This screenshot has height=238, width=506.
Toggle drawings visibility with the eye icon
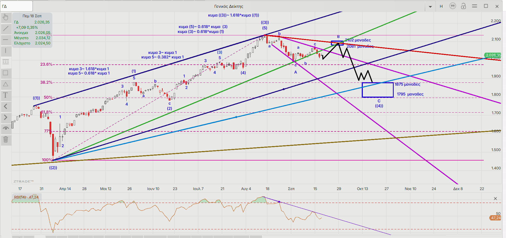tap(5, 128)
